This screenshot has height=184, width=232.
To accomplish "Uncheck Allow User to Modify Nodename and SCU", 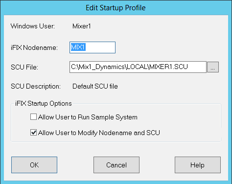I will coord(33,133).
